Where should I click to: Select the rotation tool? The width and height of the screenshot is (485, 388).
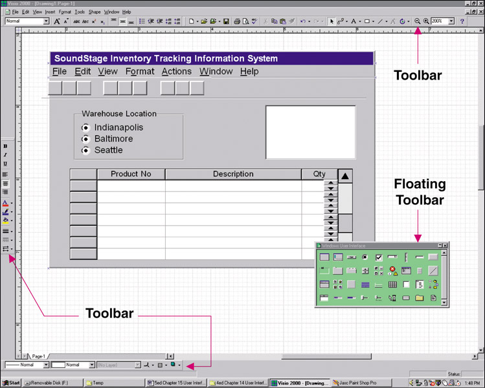click(402, 21)
